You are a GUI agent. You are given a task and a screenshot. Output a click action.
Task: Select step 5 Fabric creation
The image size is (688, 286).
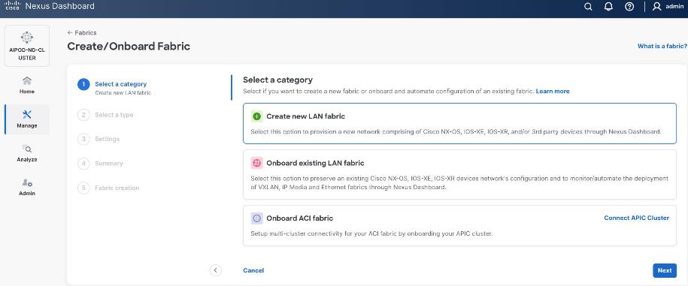click(108, 188)
